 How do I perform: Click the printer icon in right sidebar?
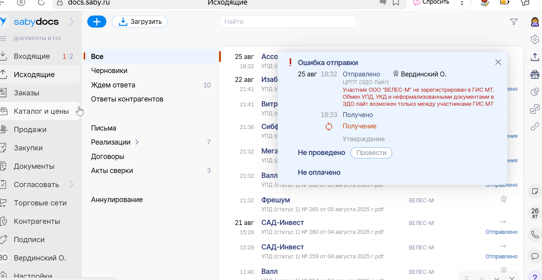[535, 74]
